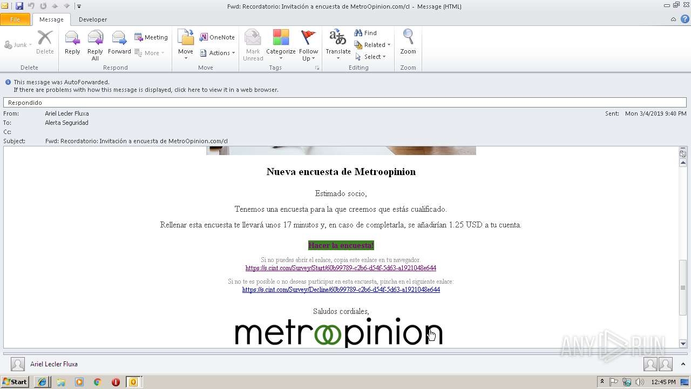The width and height of the screenshot is (691, 389).
Task: Click the Reply All icon
Action: point(95,45)
